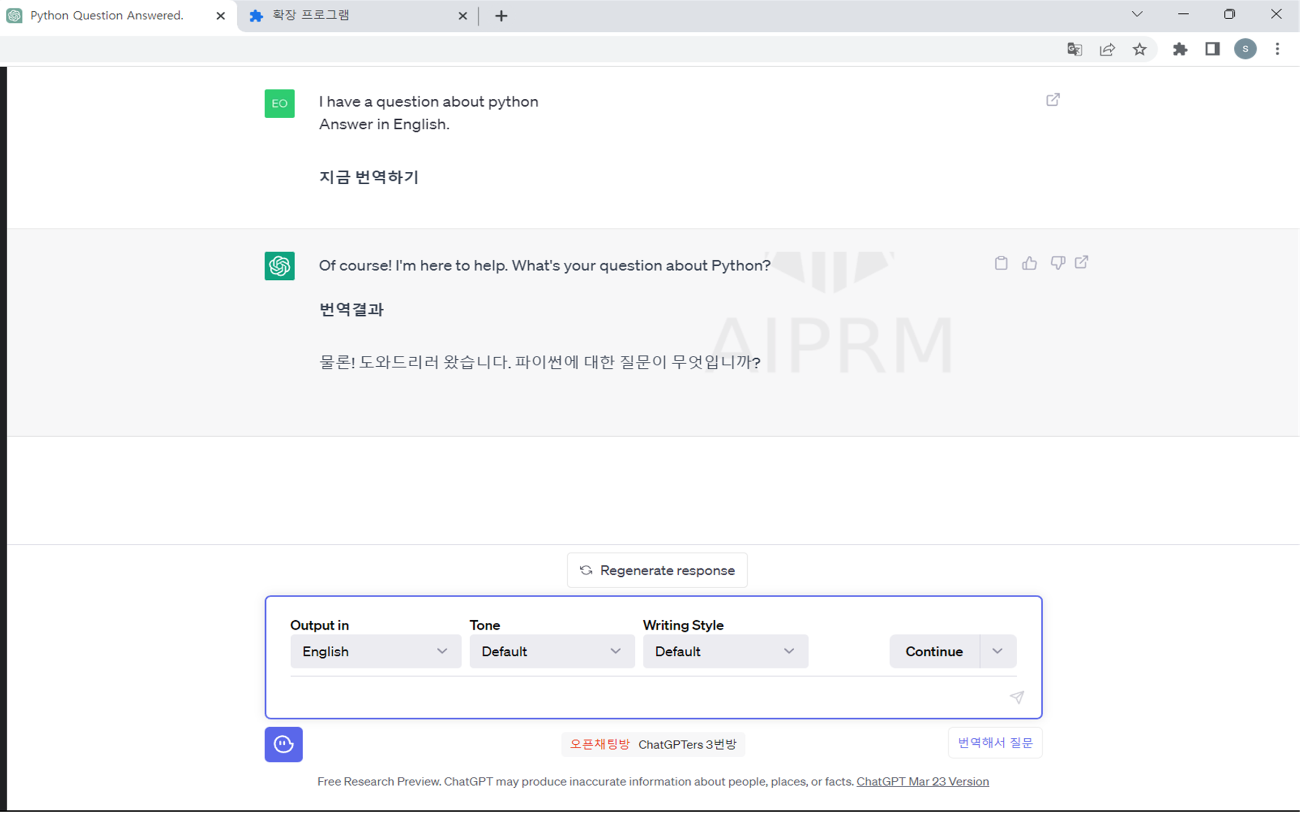
Task: Expand the Continue options arrow
Action: 998,651
